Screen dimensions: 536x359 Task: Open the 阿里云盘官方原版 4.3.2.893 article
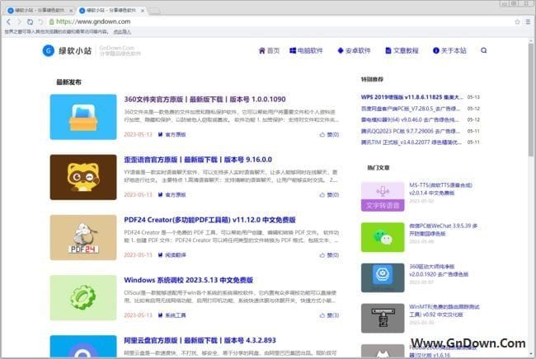(x=200, y=340)
